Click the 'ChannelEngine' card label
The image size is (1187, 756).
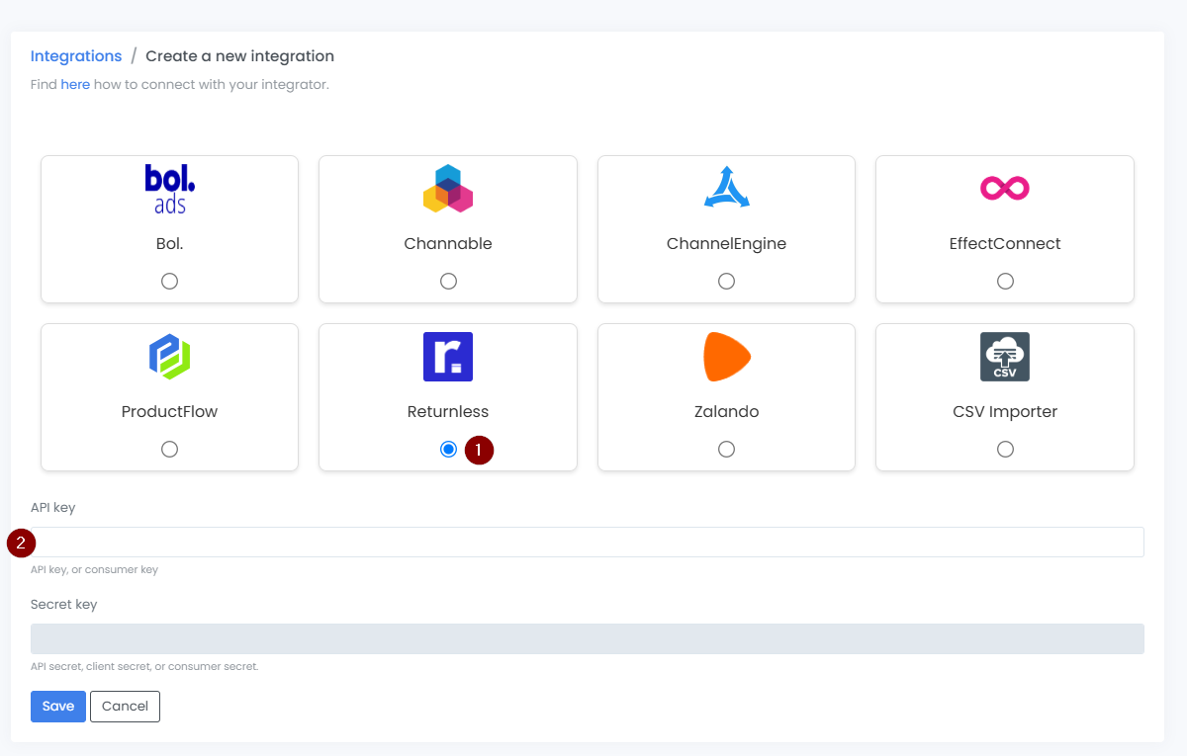pos(727,244)
